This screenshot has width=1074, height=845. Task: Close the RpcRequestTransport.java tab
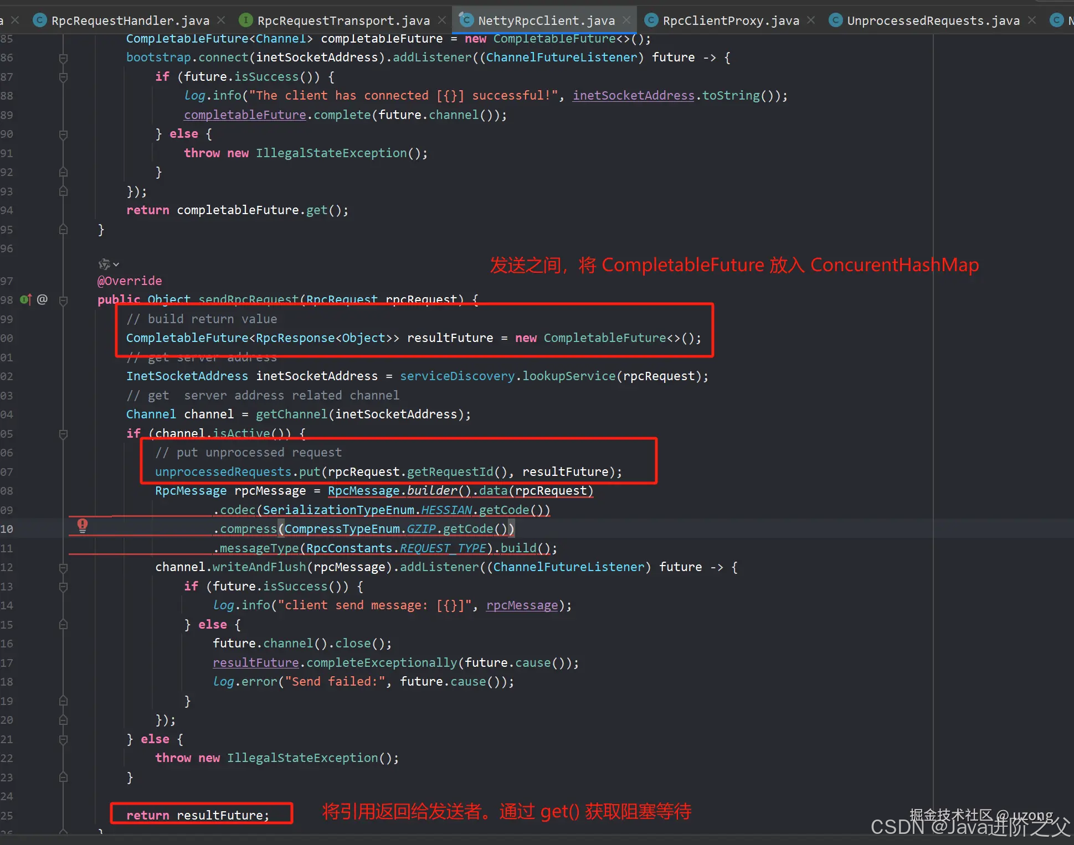click(x=441, y=20)
